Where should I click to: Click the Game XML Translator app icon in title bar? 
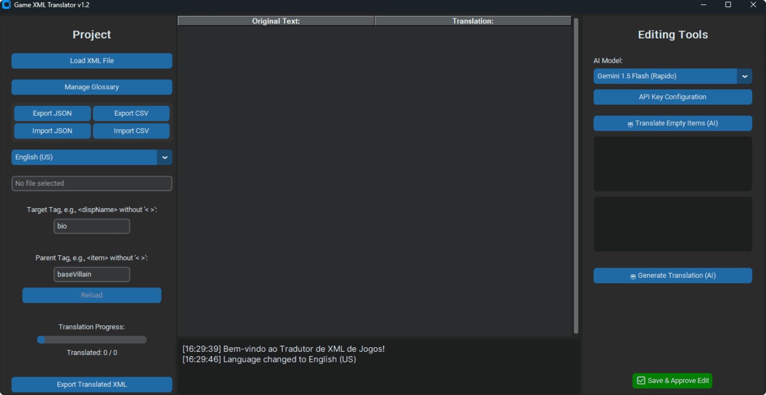[x=6, y=5]
